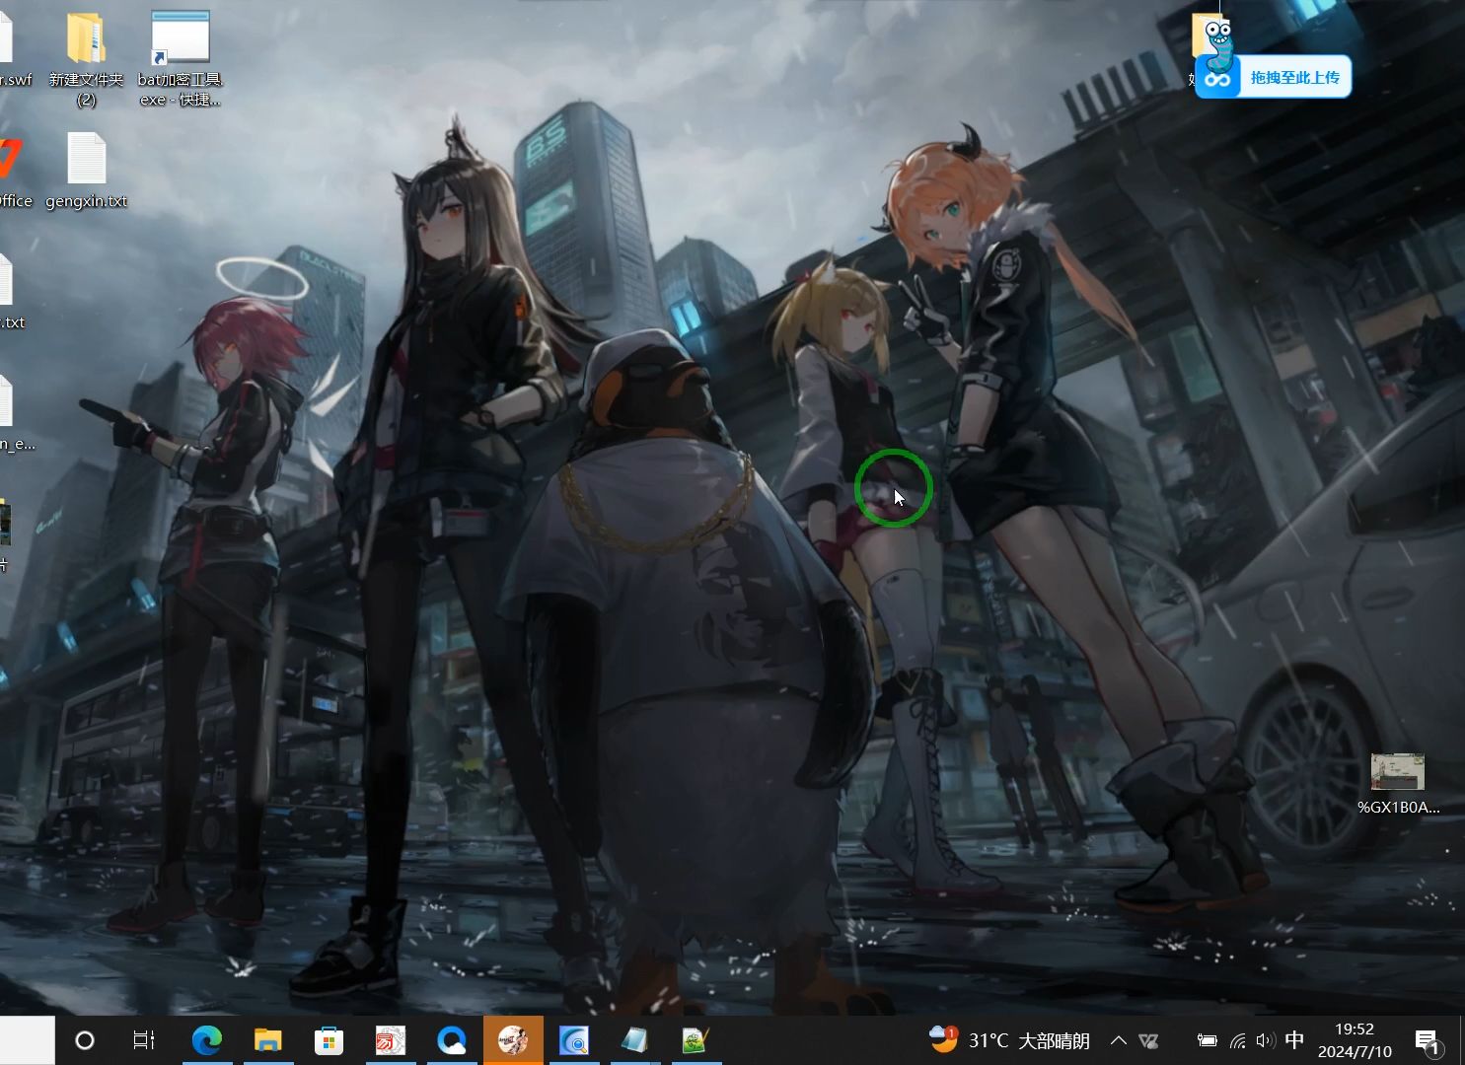Switch the 中 input method indicator
The width and height of the screenshot is (1465, 1065).
1295,1040
